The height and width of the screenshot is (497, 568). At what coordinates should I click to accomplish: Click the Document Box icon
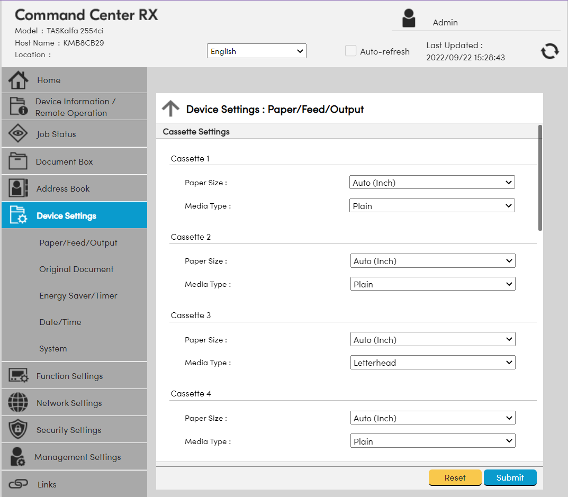pyautogui.click(x=18, y=161)
